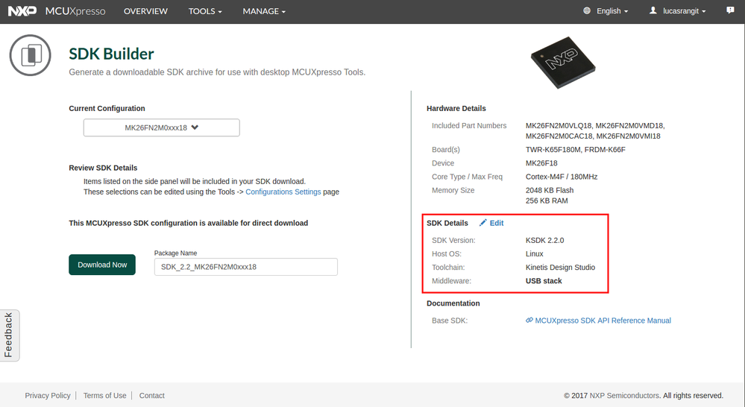Click the link icon beside API Reference Manual
Image resolution: width=745 pixels, height=407 pixels.
(529, 321)
